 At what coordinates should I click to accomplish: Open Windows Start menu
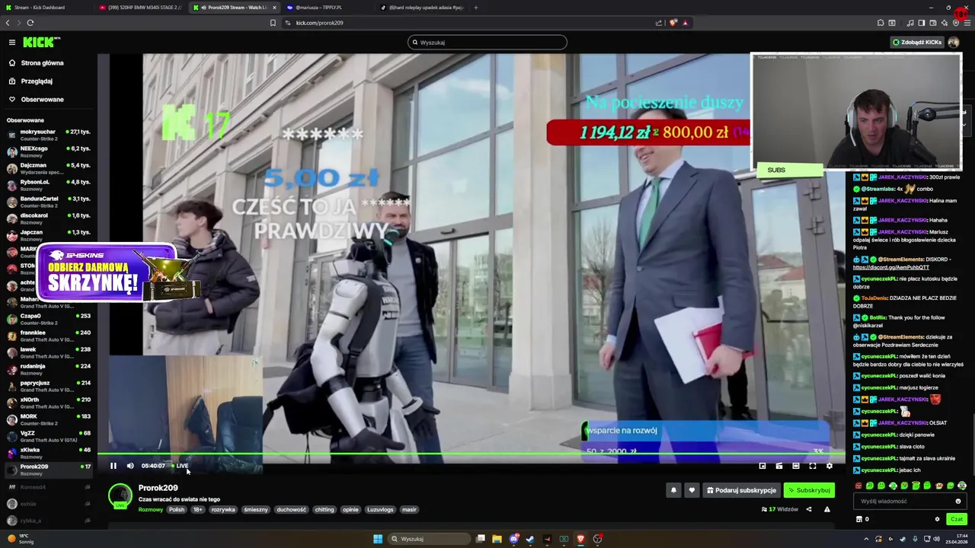378,539
